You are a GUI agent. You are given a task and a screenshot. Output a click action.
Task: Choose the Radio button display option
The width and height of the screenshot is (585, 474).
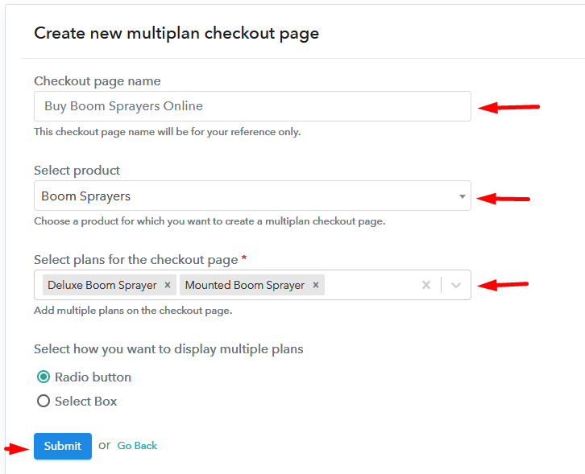44,377
